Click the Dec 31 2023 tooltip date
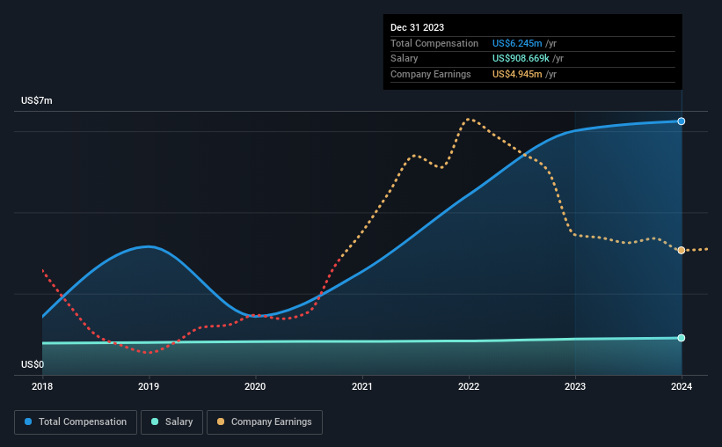 417,27
